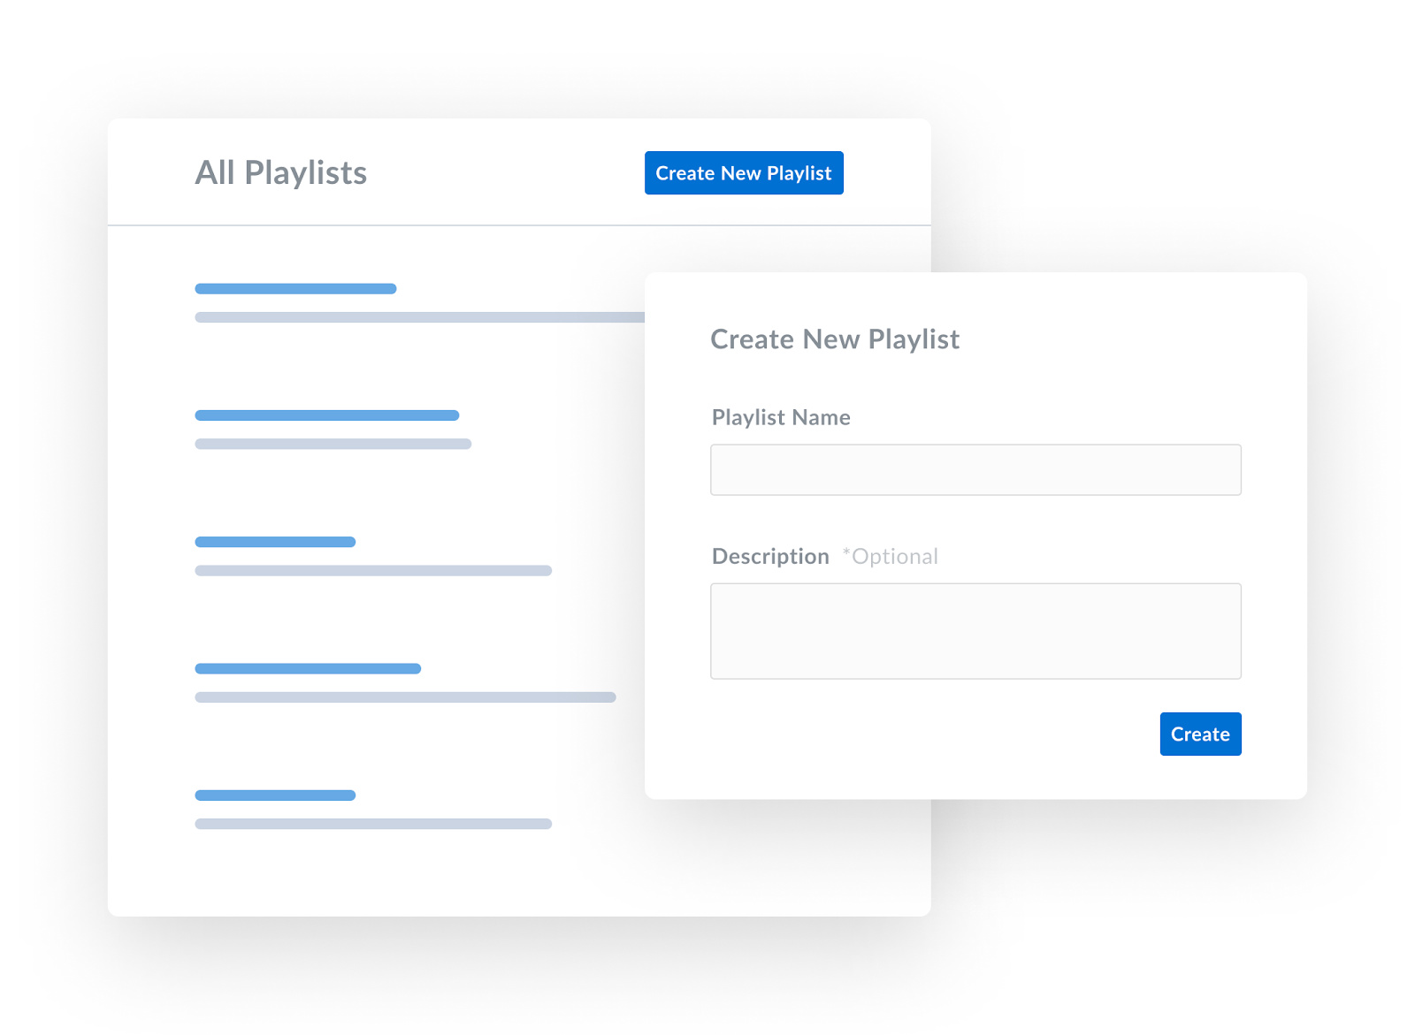Click the fifth playlist's gray description line
The height and width of the screenshot is (1035, 1415).
click(x=373, y=824)
